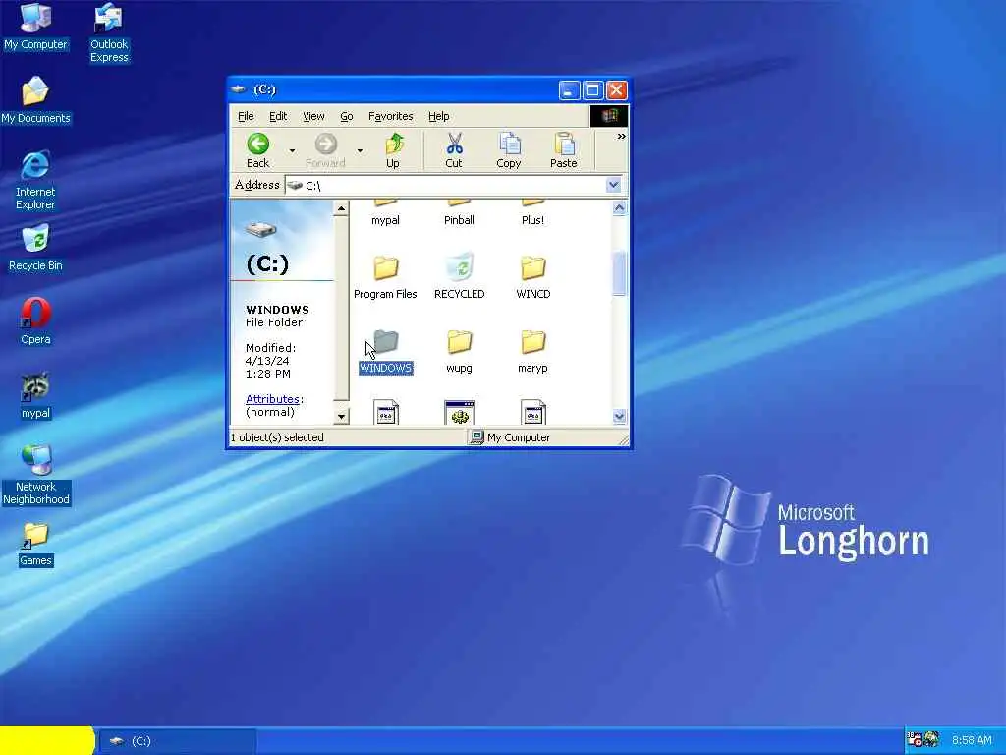
Task: Select the Program Files folder
Action: [385, 277]
